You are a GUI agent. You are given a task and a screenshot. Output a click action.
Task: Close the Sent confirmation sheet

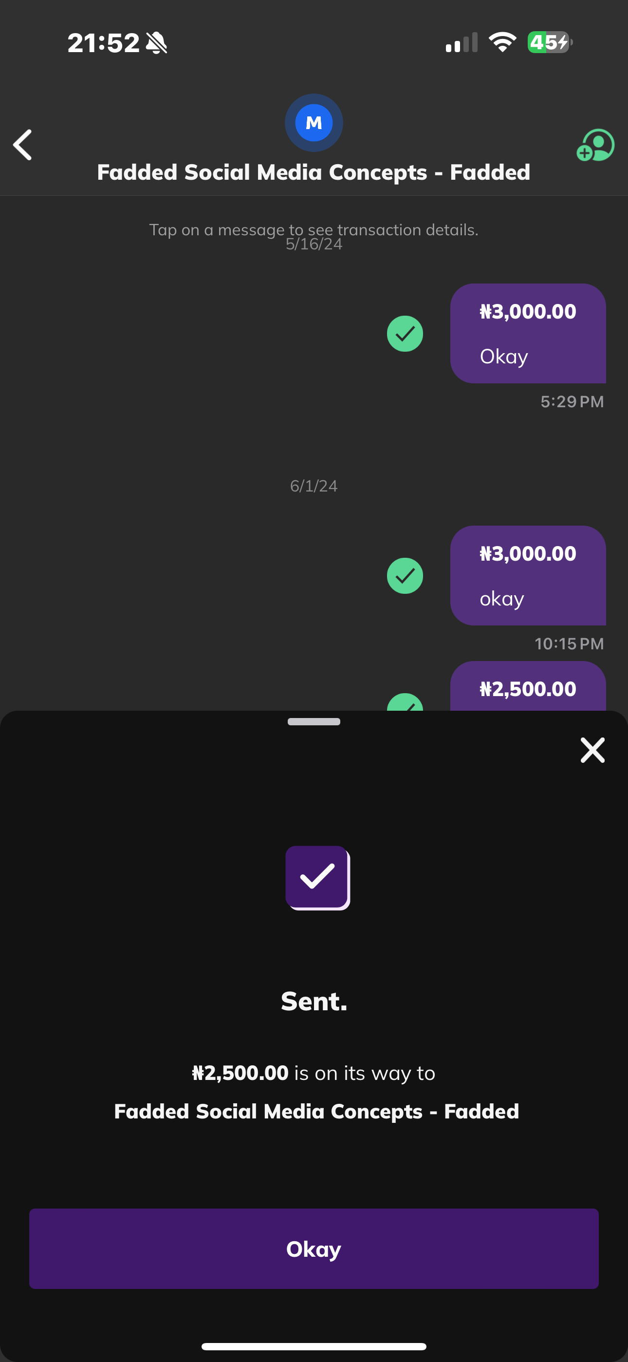592,750
